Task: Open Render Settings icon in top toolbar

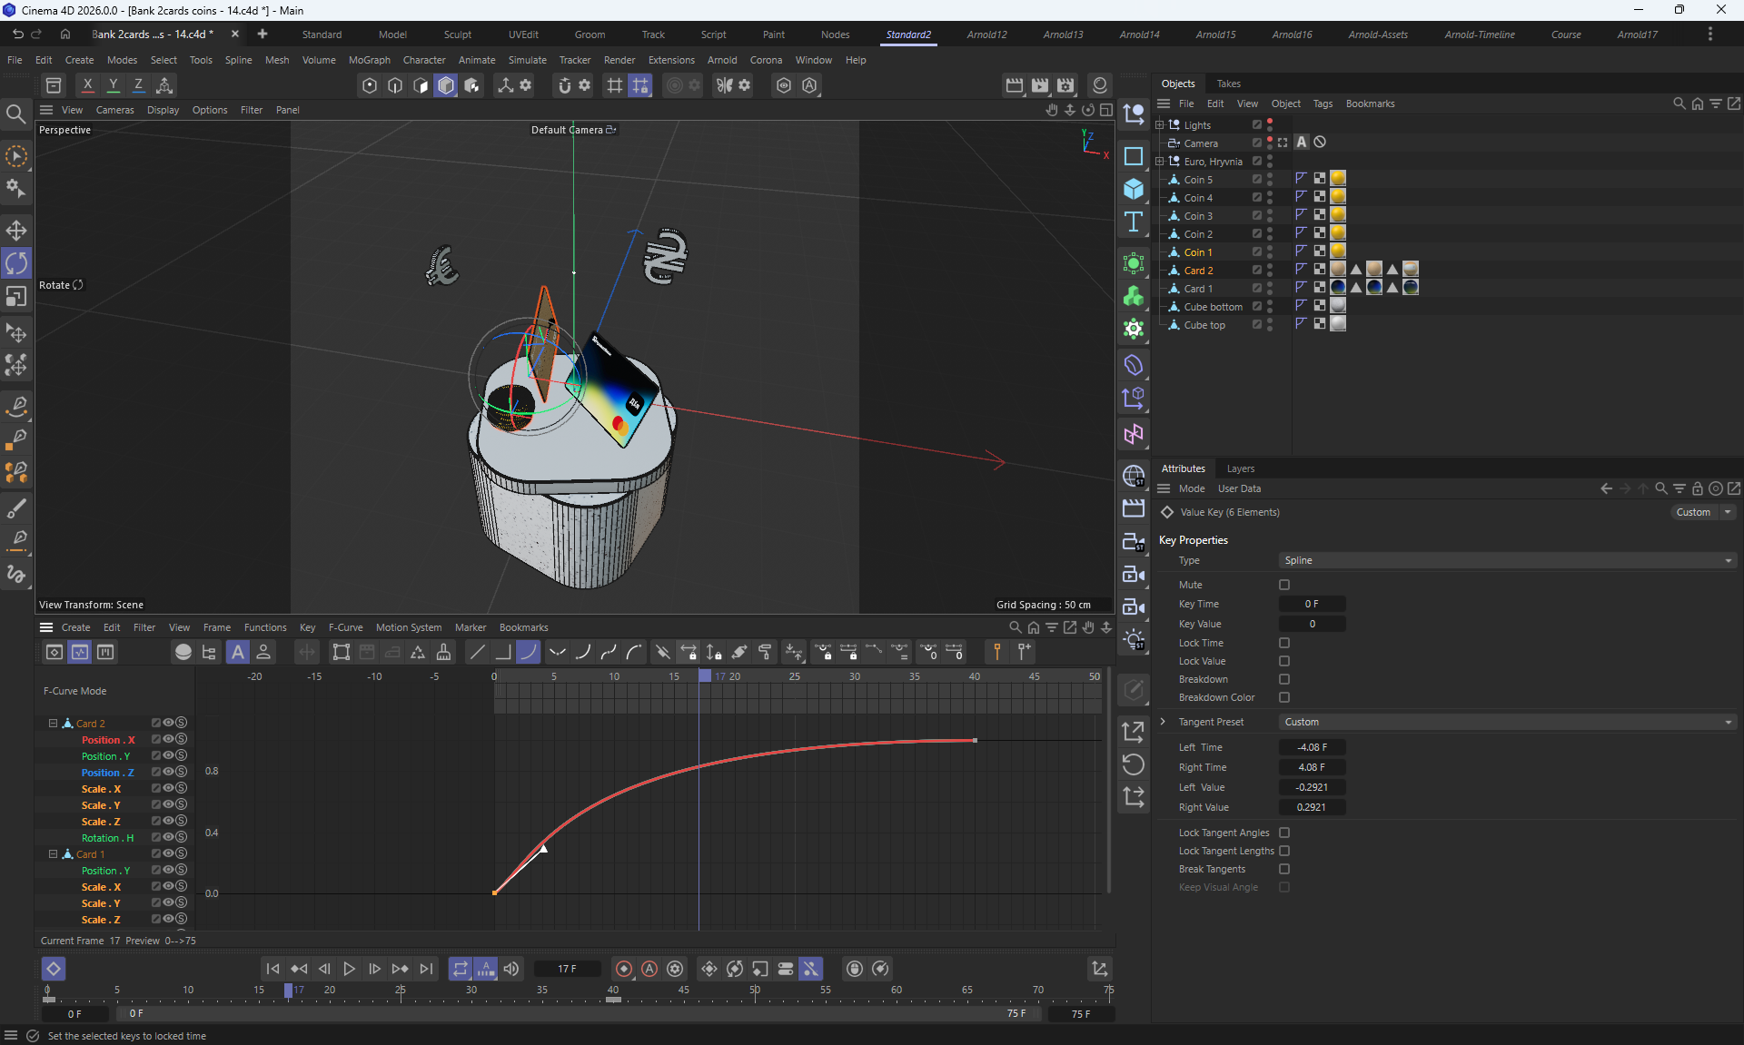Action: pos(1065,85)
